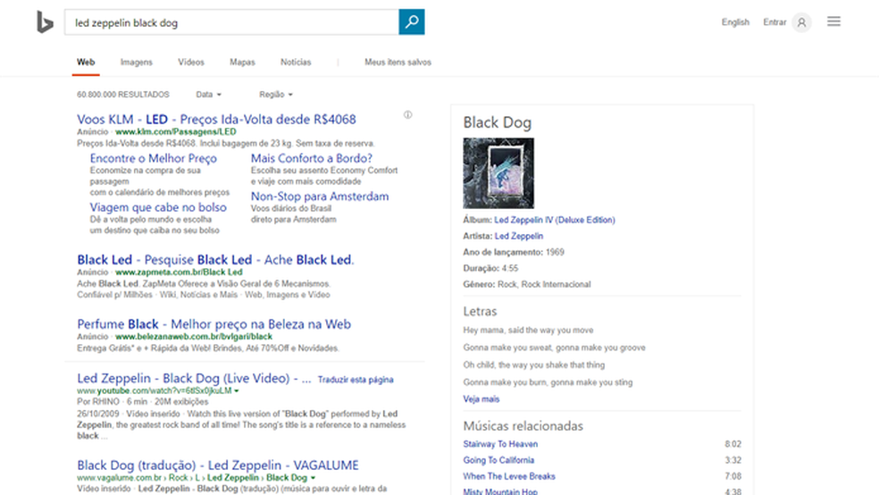Switch to the Web tab
Screen dimensions: 879x495
[x=86, y=63]
